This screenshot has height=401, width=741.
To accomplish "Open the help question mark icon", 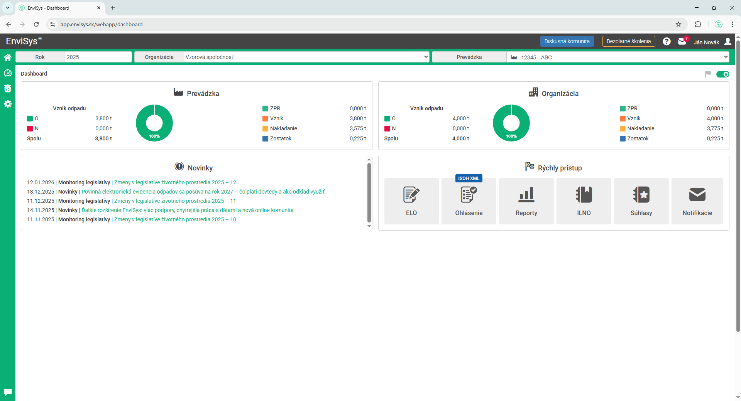I will point(667,41).
